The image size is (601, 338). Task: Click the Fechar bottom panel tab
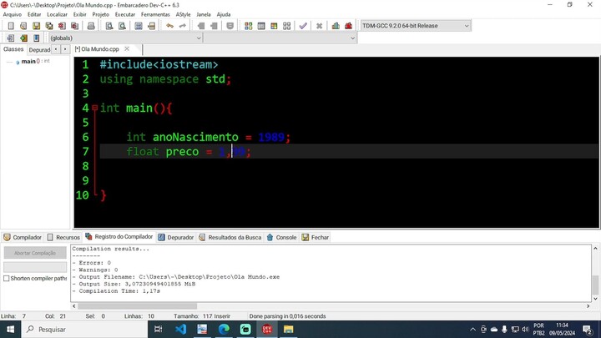(316, 237)
